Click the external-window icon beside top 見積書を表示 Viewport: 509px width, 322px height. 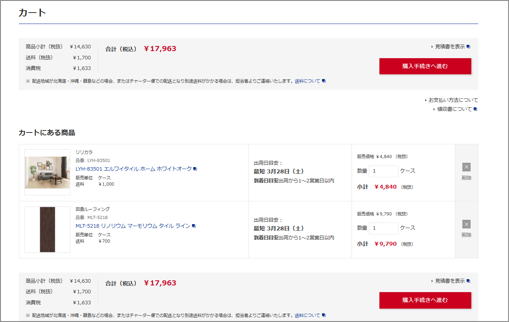pos(468,47)
